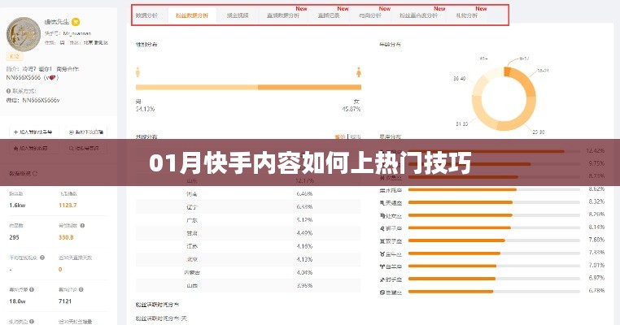Viewport: 620px width, 325px height.
Task: Click the 1.6kw follower count value
Action: [17, 206]
